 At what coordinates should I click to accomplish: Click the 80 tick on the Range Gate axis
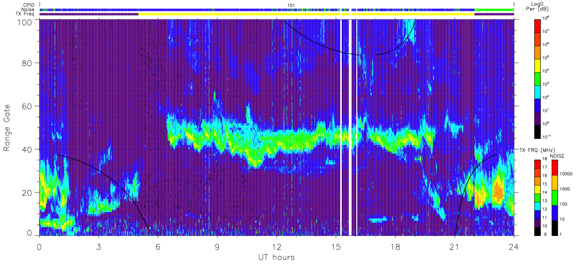point(28,63)
